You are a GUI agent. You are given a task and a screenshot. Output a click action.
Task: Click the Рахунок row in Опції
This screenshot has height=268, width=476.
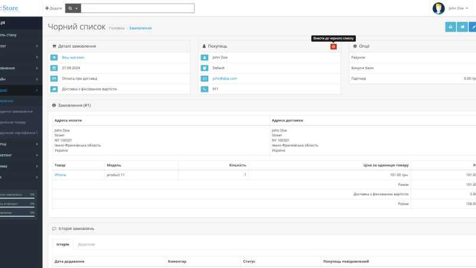[x=412, y=57]
